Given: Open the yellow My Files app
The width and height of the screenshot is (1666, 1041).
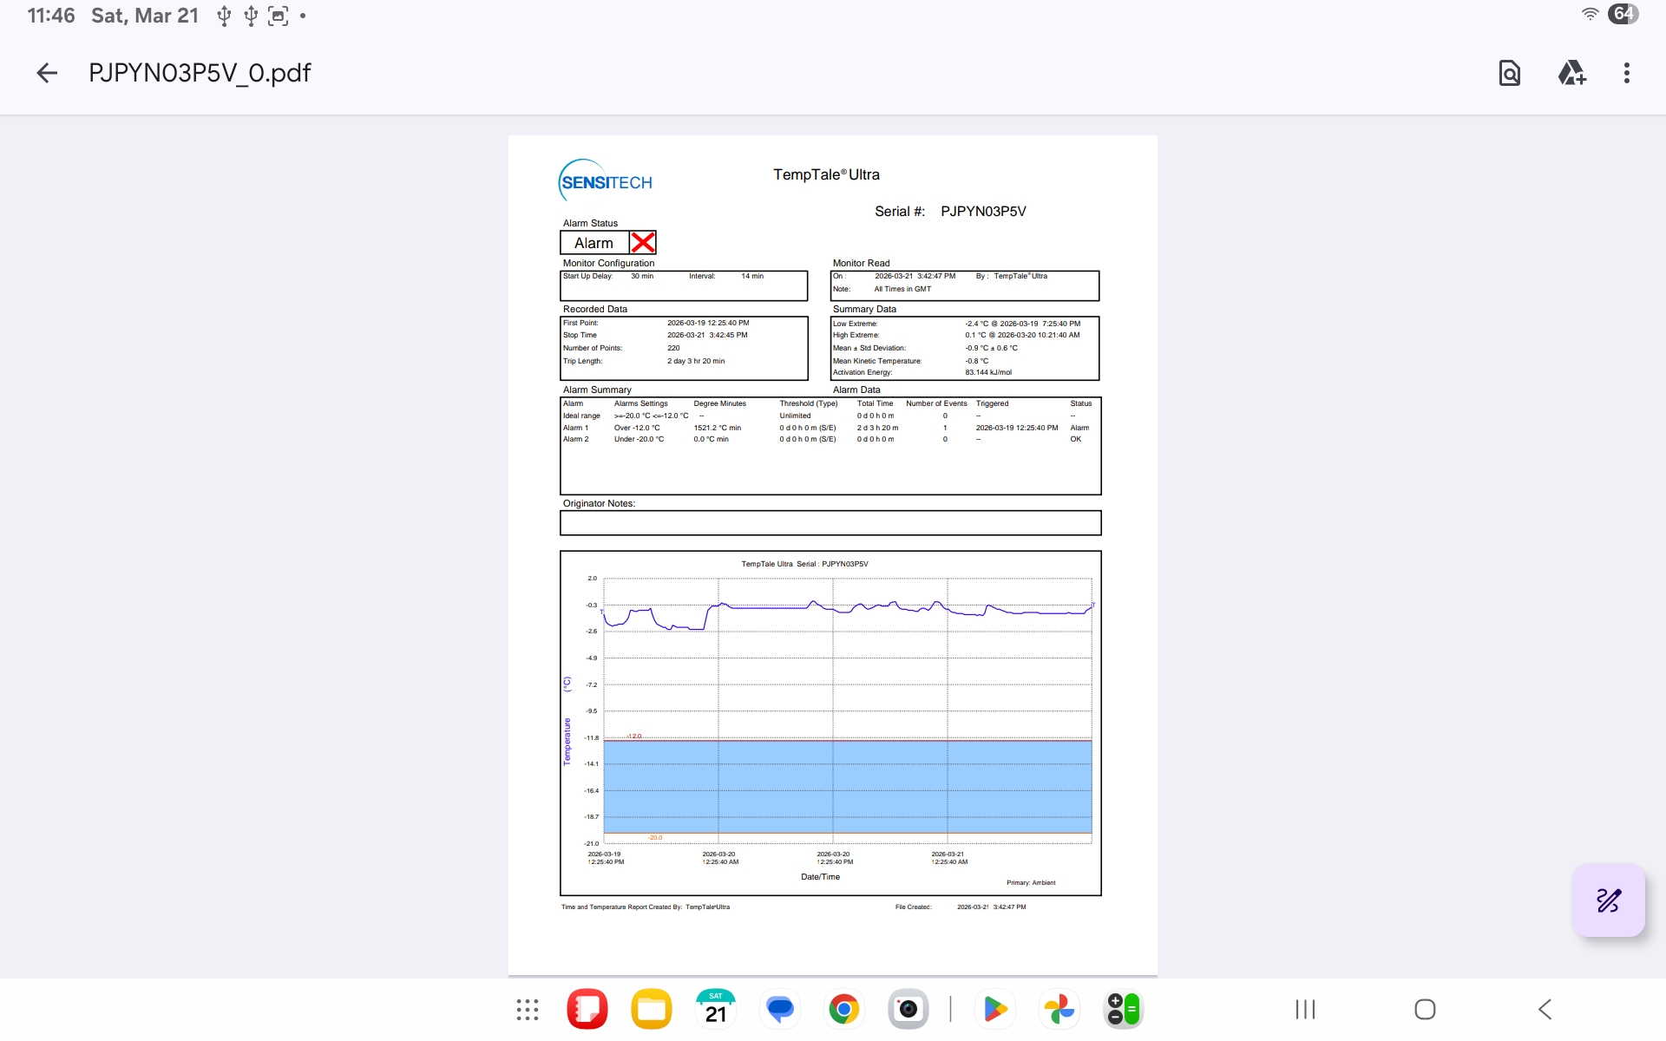Looking at the screenshot, I should (x=652, y=1010).
